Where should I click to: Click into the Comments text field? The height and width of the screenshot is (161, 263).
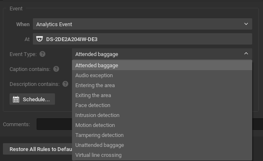(x=55, y=124)
